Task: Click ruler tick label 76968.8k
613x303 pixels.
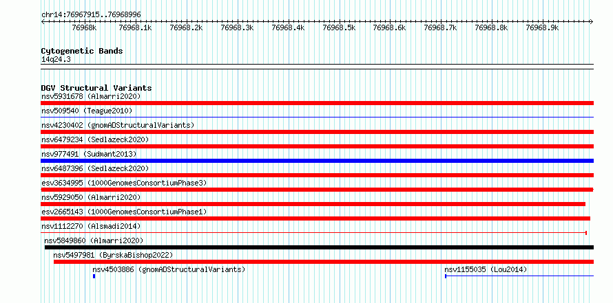Action: point(491,27)
